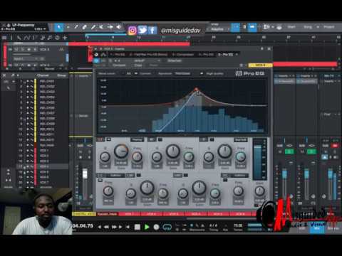
Task: Switch to the Song tab
Action: coord(308,27)
